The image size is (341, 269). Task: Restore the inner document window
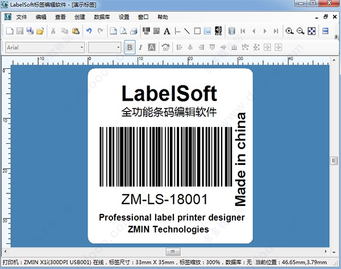pyautogui.click(x=326, y=16)
